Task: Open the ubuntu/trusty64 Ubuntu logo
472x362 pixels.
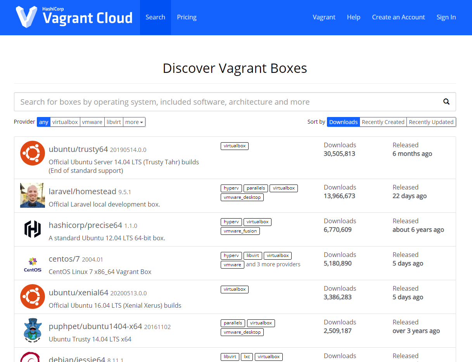Action: coord(33,153)
